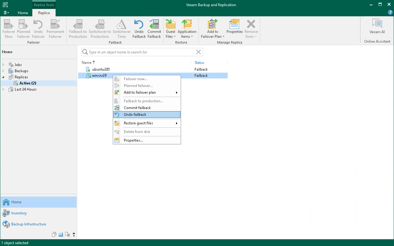The height and width of the screenshot is (246, 394).
Task: Select Last 24 Hours tree item
Action: [26, 89]
